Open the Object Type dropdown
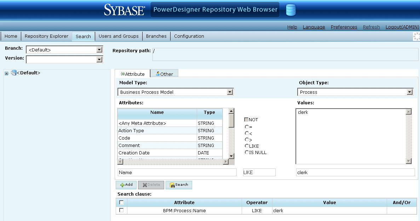This screenshot has height=221, width=420. pyautogui.click(x=410, y=92)
